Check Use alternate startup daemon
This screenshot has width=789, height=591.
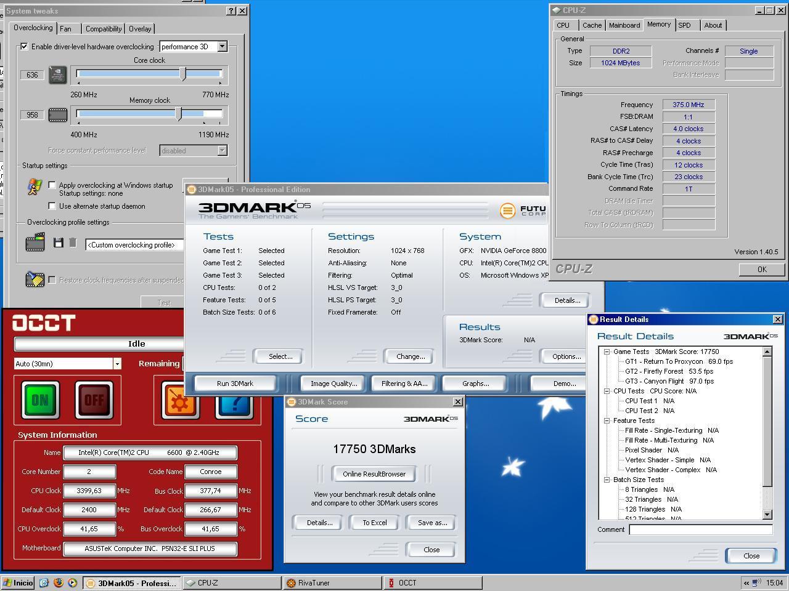pyautogui.click(x=52, y=206)
